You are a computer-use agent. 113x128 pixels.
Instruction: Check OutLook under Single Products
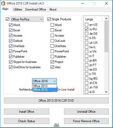pyautogui.click(x=52, y=41)
